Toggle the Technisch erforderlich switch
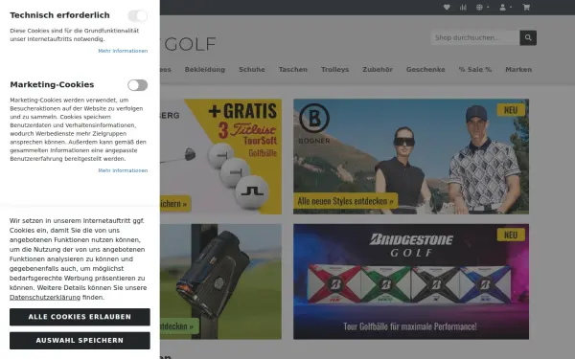575x359 pixels. 137,15
